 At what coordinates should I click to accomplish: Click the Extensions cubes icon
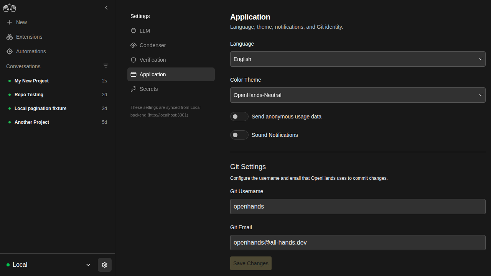[x=10, y=37]
